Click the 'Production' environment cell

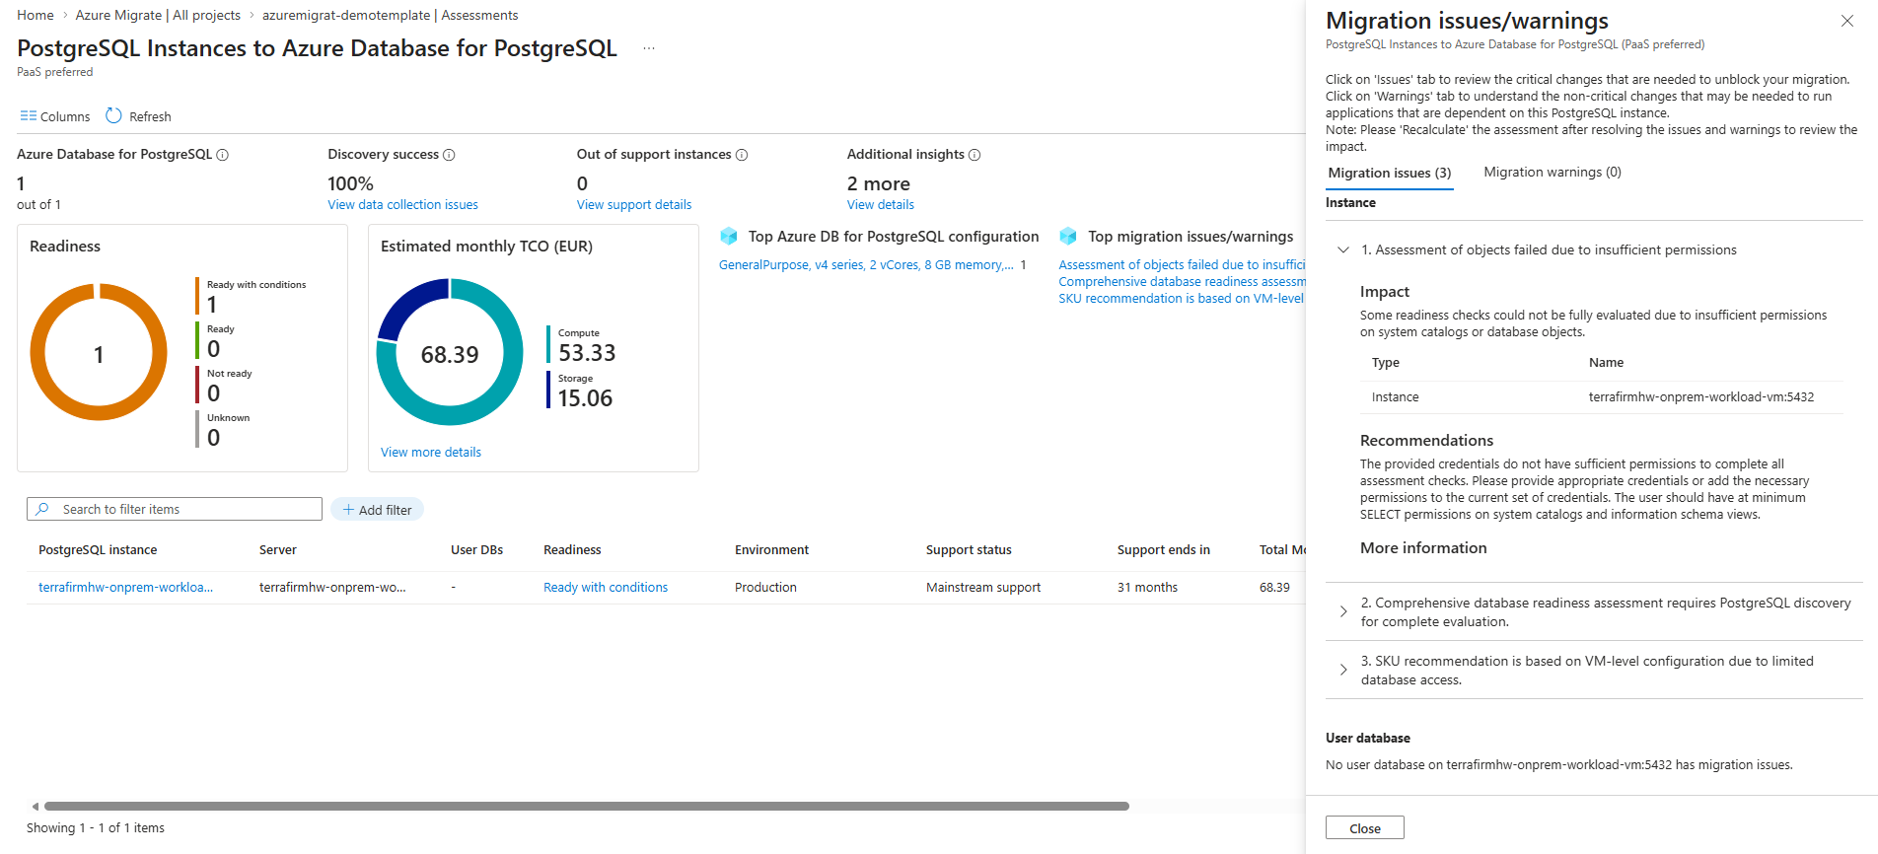[x=765, y=588]
